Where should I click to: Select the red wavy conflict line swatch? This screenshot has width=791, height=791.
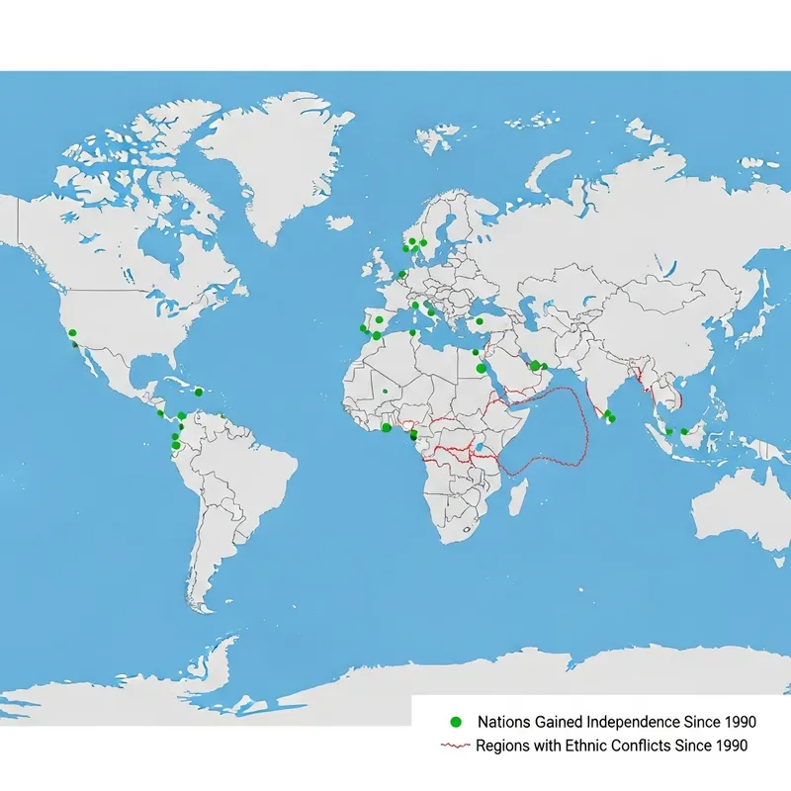click(x=455, y=745)
